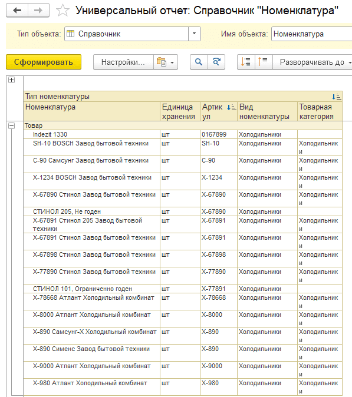The image size is (352, 397).
Task: Select the СТИНОЛ 205, Не годен cell
Action: pyautogui.click(x=92, y=211)
